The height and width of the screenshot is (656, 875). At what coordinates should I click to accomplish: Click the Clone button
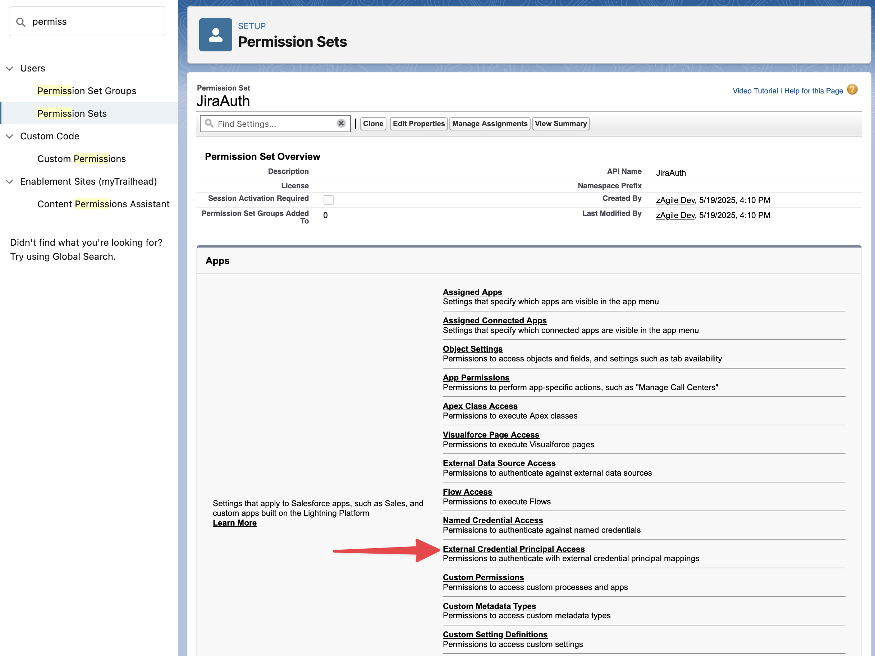373,124
